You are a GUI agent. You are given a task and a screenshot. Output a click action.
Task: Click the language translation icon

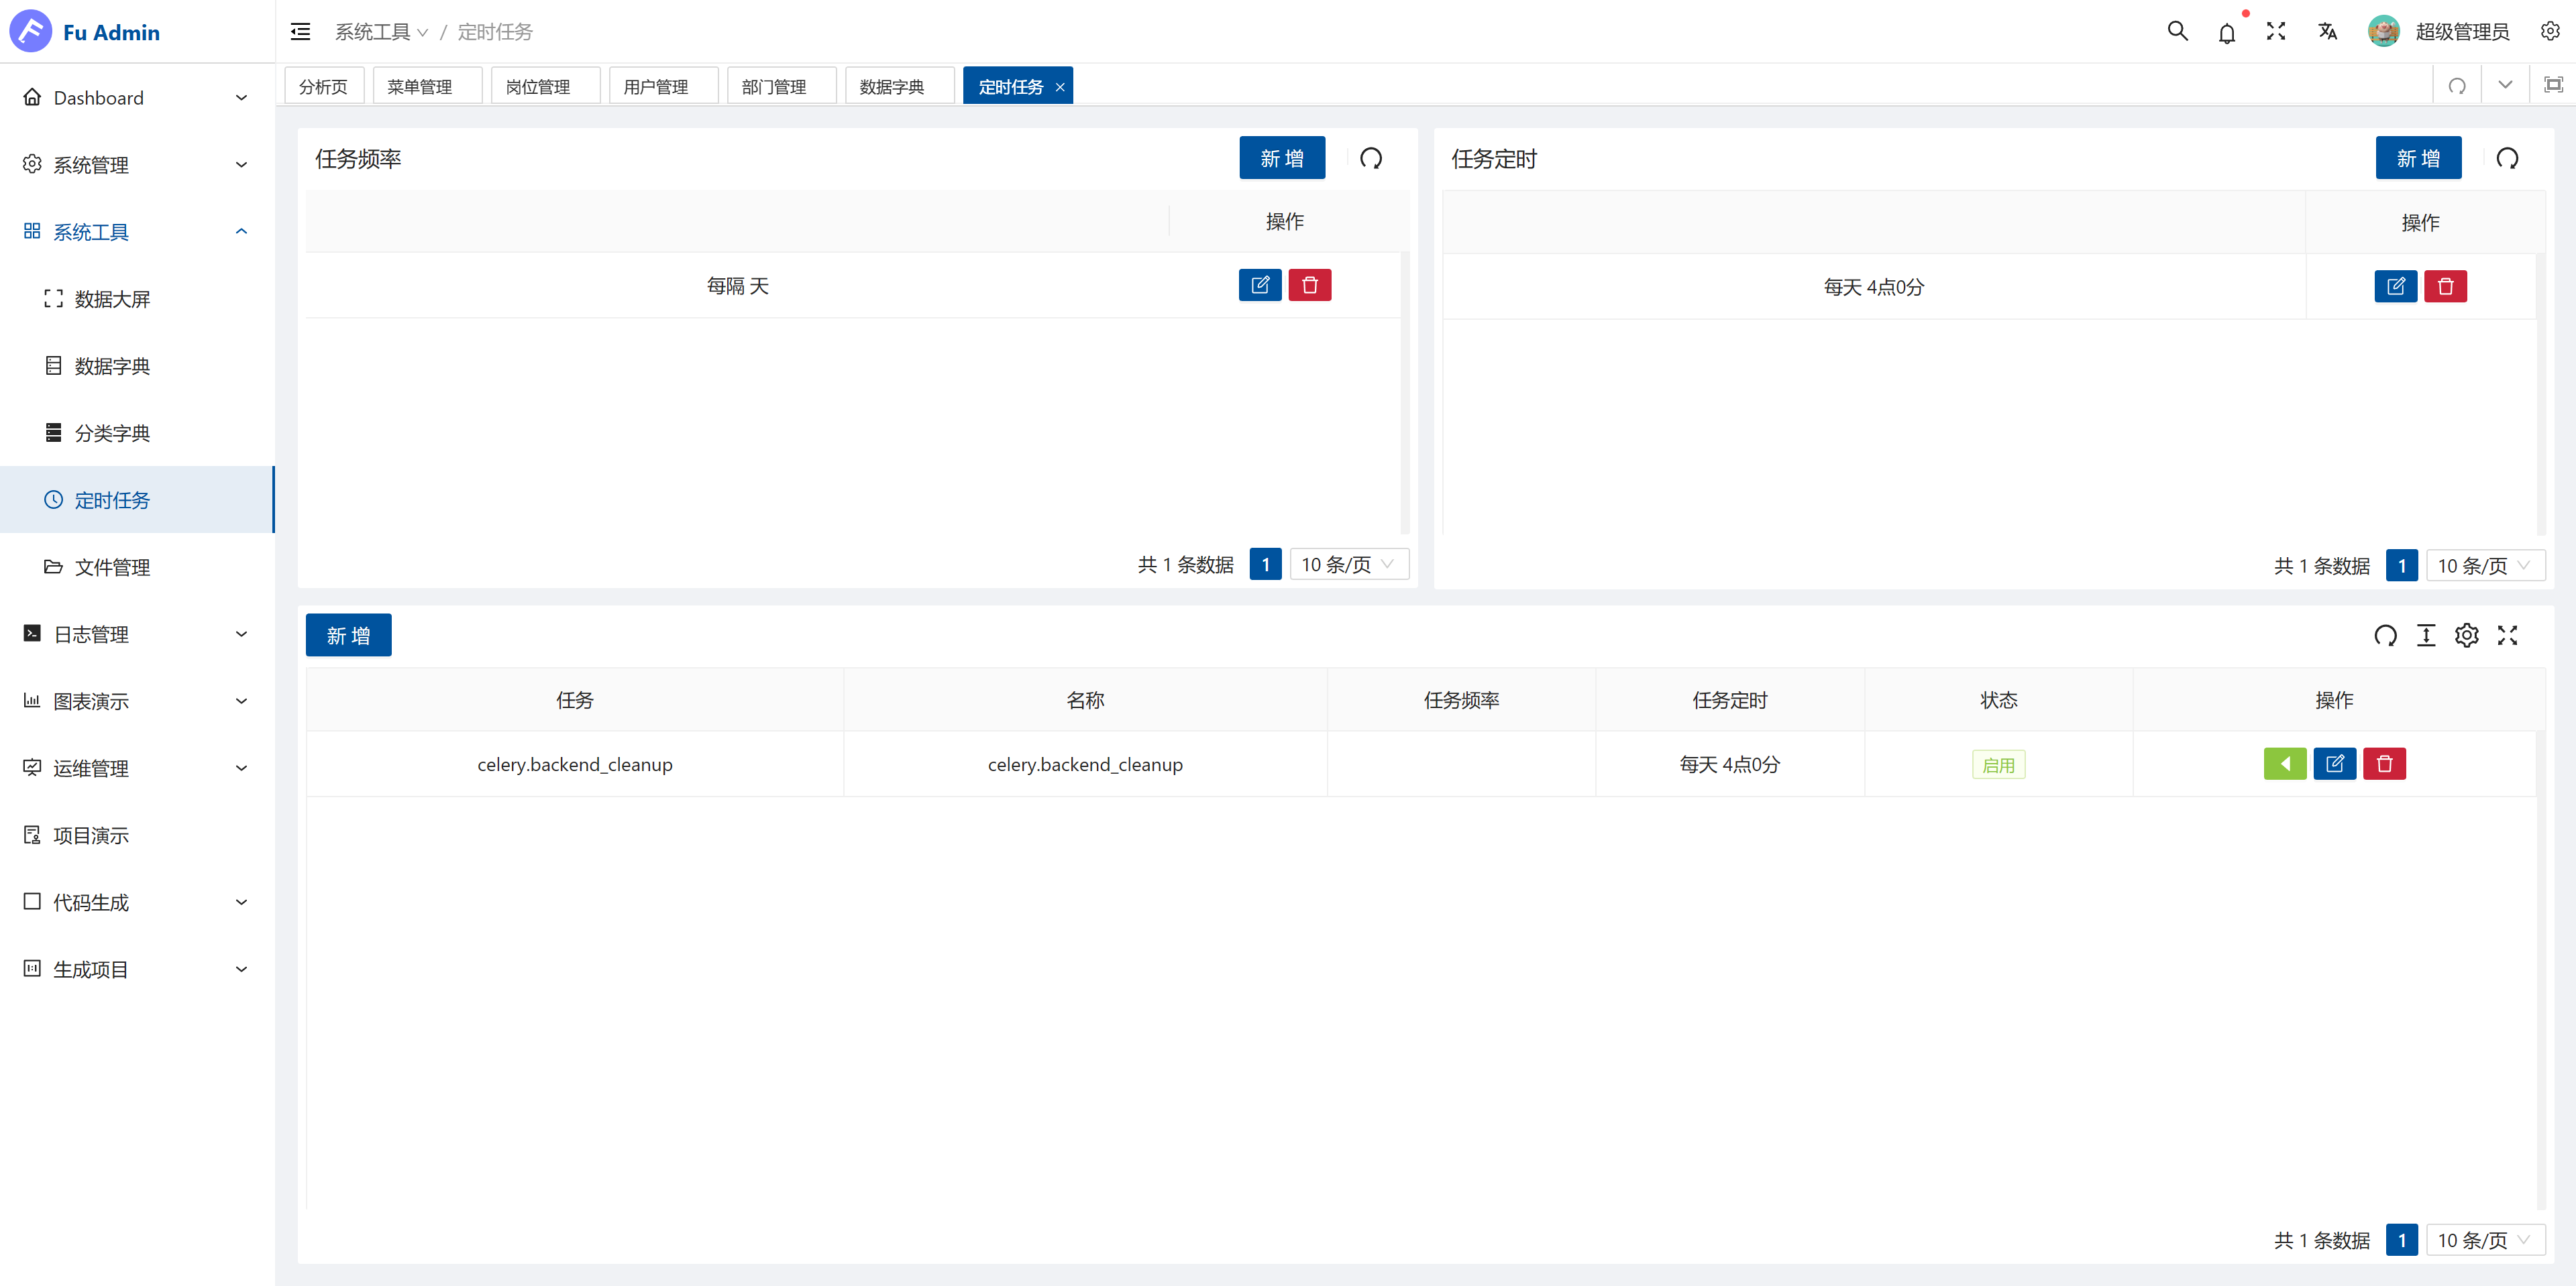click(x=2327, y=31)
